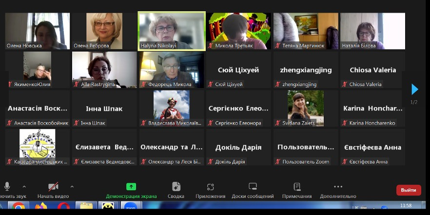This screenshot has width=430, height=215.
Task: Select Svitlana Zaiets photo tile
Action: (306, 108)
